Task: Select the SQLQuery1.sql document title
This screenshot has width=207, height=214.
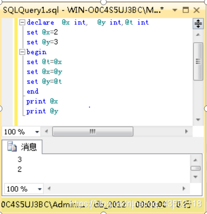Action: pos(84,10)
